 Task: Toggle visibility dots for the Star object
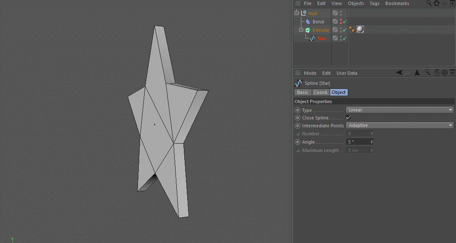click(341, 38)
